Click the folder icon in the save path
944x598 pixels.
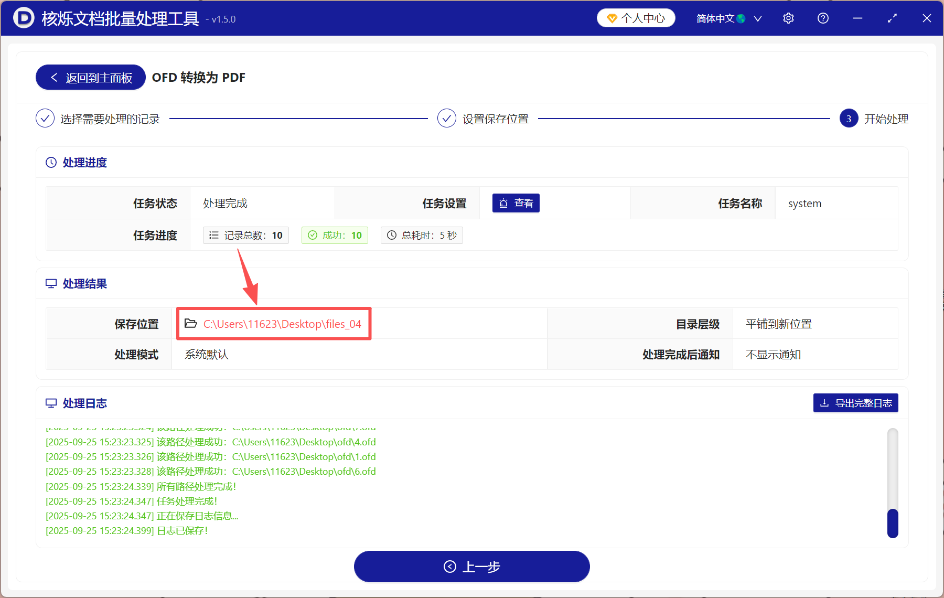(x=191, y=324)
